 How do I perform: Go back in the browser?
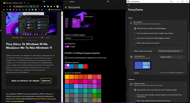coord(4,7)
